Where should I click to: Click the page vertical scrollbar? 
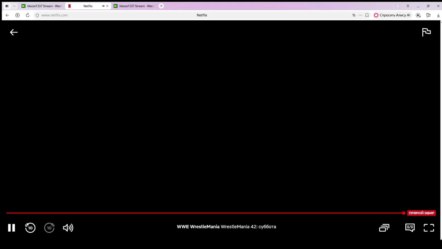tap(441, 130)
